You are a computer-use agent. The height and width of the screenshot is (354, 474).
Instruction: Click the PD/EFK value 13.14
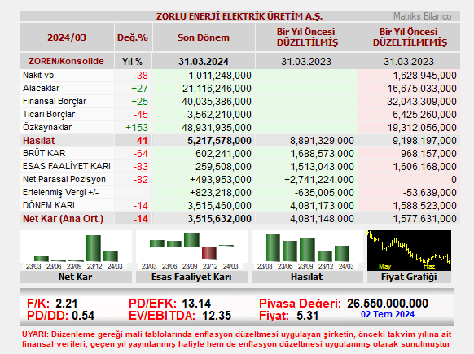(196, 304)
